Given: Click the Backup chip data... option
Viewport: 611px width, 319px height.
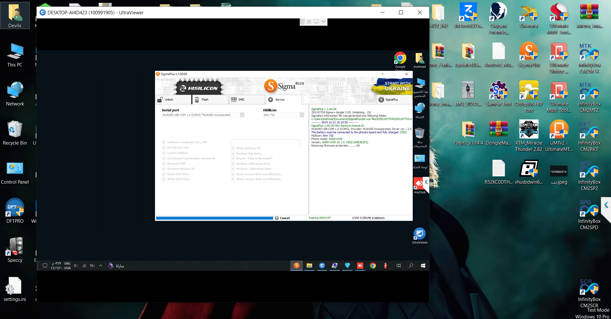Looking at the screenshot, I should (249, 153).
